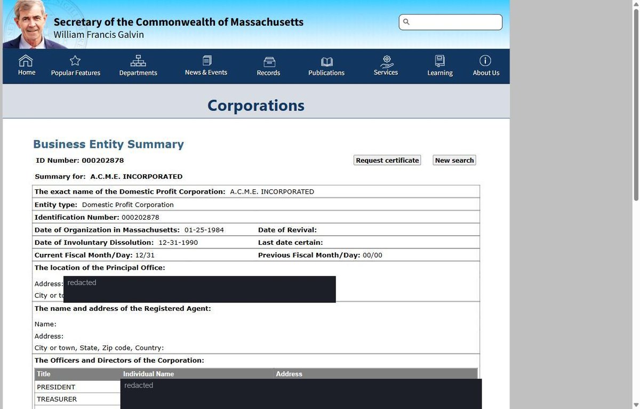Image resolution: width=640 pixels, height=409 pixels.
Task: Click Previous Fiscal Month/Day: 00/00
Action: point(320,255)
